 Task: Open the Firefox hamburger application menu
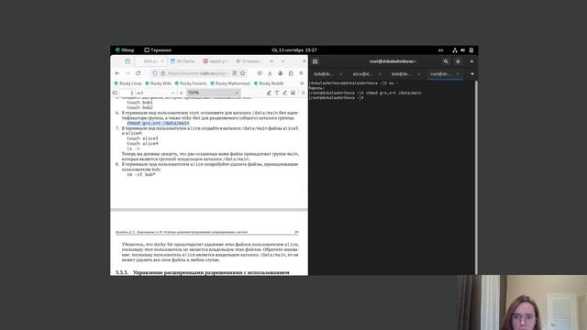click(x=301, y=73)
